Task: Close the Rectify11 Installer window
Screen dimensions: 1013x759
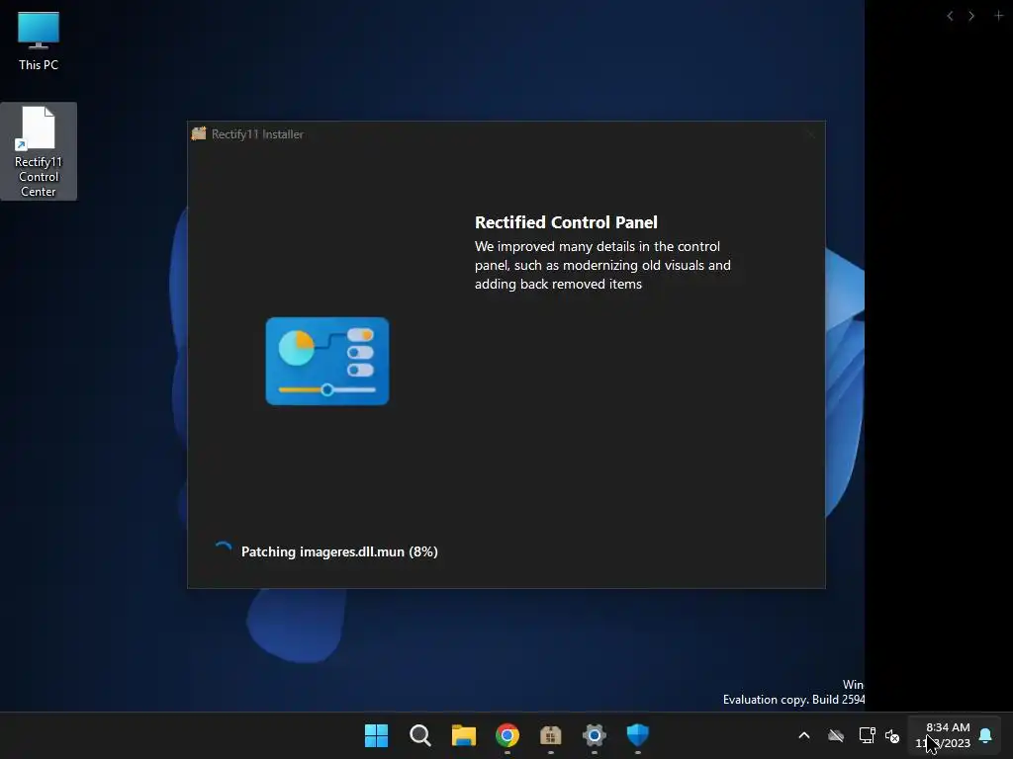Action: pos(811,134)
